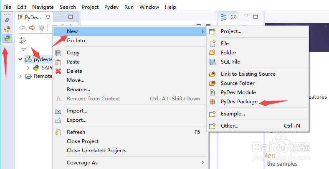Collapse the pydevtest project node
329x169 pixels.
pos(20,59)
